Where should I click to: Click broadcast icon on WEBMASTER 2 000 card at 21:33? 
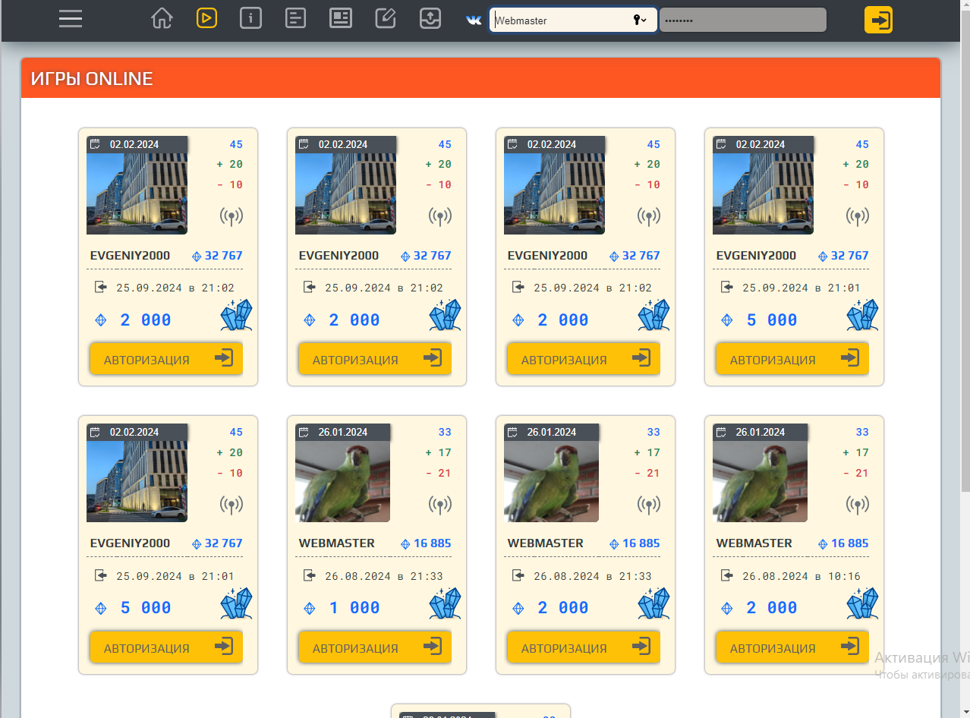(649, 505)
